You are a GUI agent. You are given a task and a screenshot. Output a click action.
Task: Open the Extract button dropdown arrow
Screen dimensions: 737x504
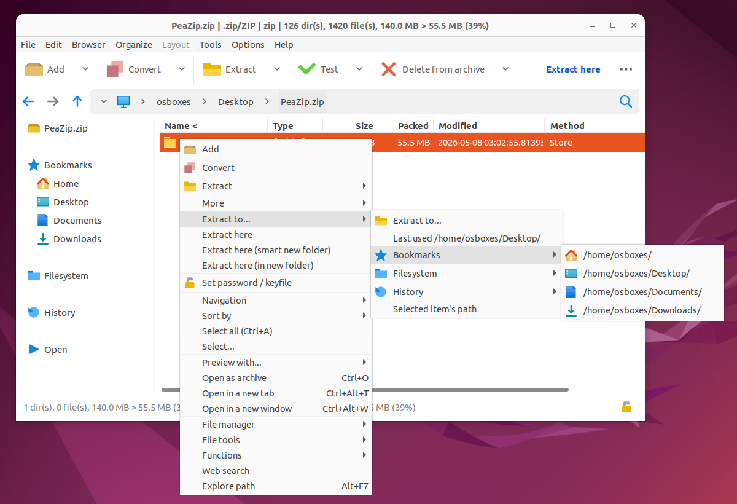(x=277, y=69)
